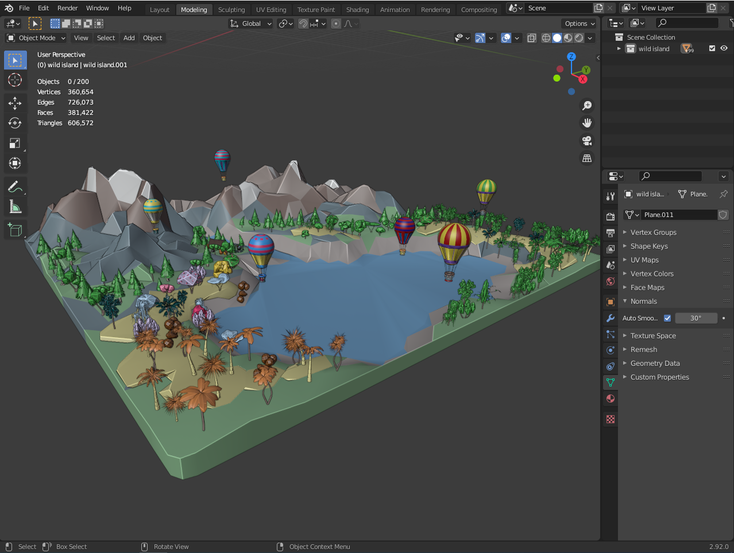Expand the Vertex Groups panel
The width and height of the screenshot is (734, 553).
[x=653, y=233]
